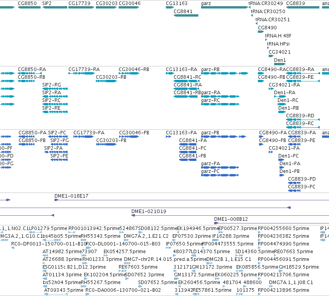Select the LP01279.5prime EST
Image resolution: width=329 pixels, height=296 pixels.
click(x=35, y=232)
